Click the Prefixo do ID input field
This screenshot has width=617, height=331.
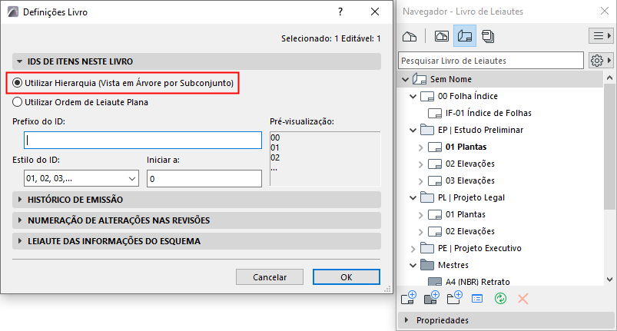(143, 140)
